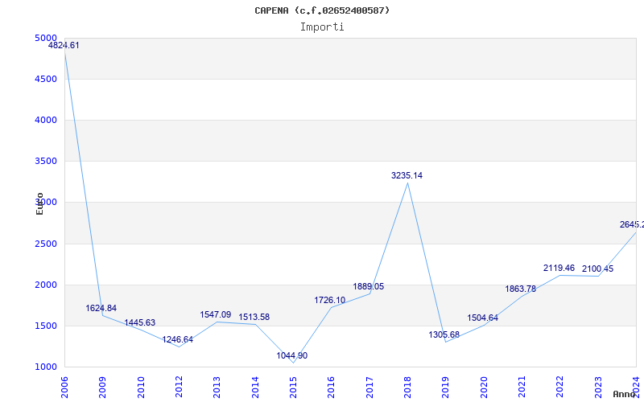This screenshot has height=402, width=644.
Task: Click the 2022 x-axis year label
Action: point(559,388)
